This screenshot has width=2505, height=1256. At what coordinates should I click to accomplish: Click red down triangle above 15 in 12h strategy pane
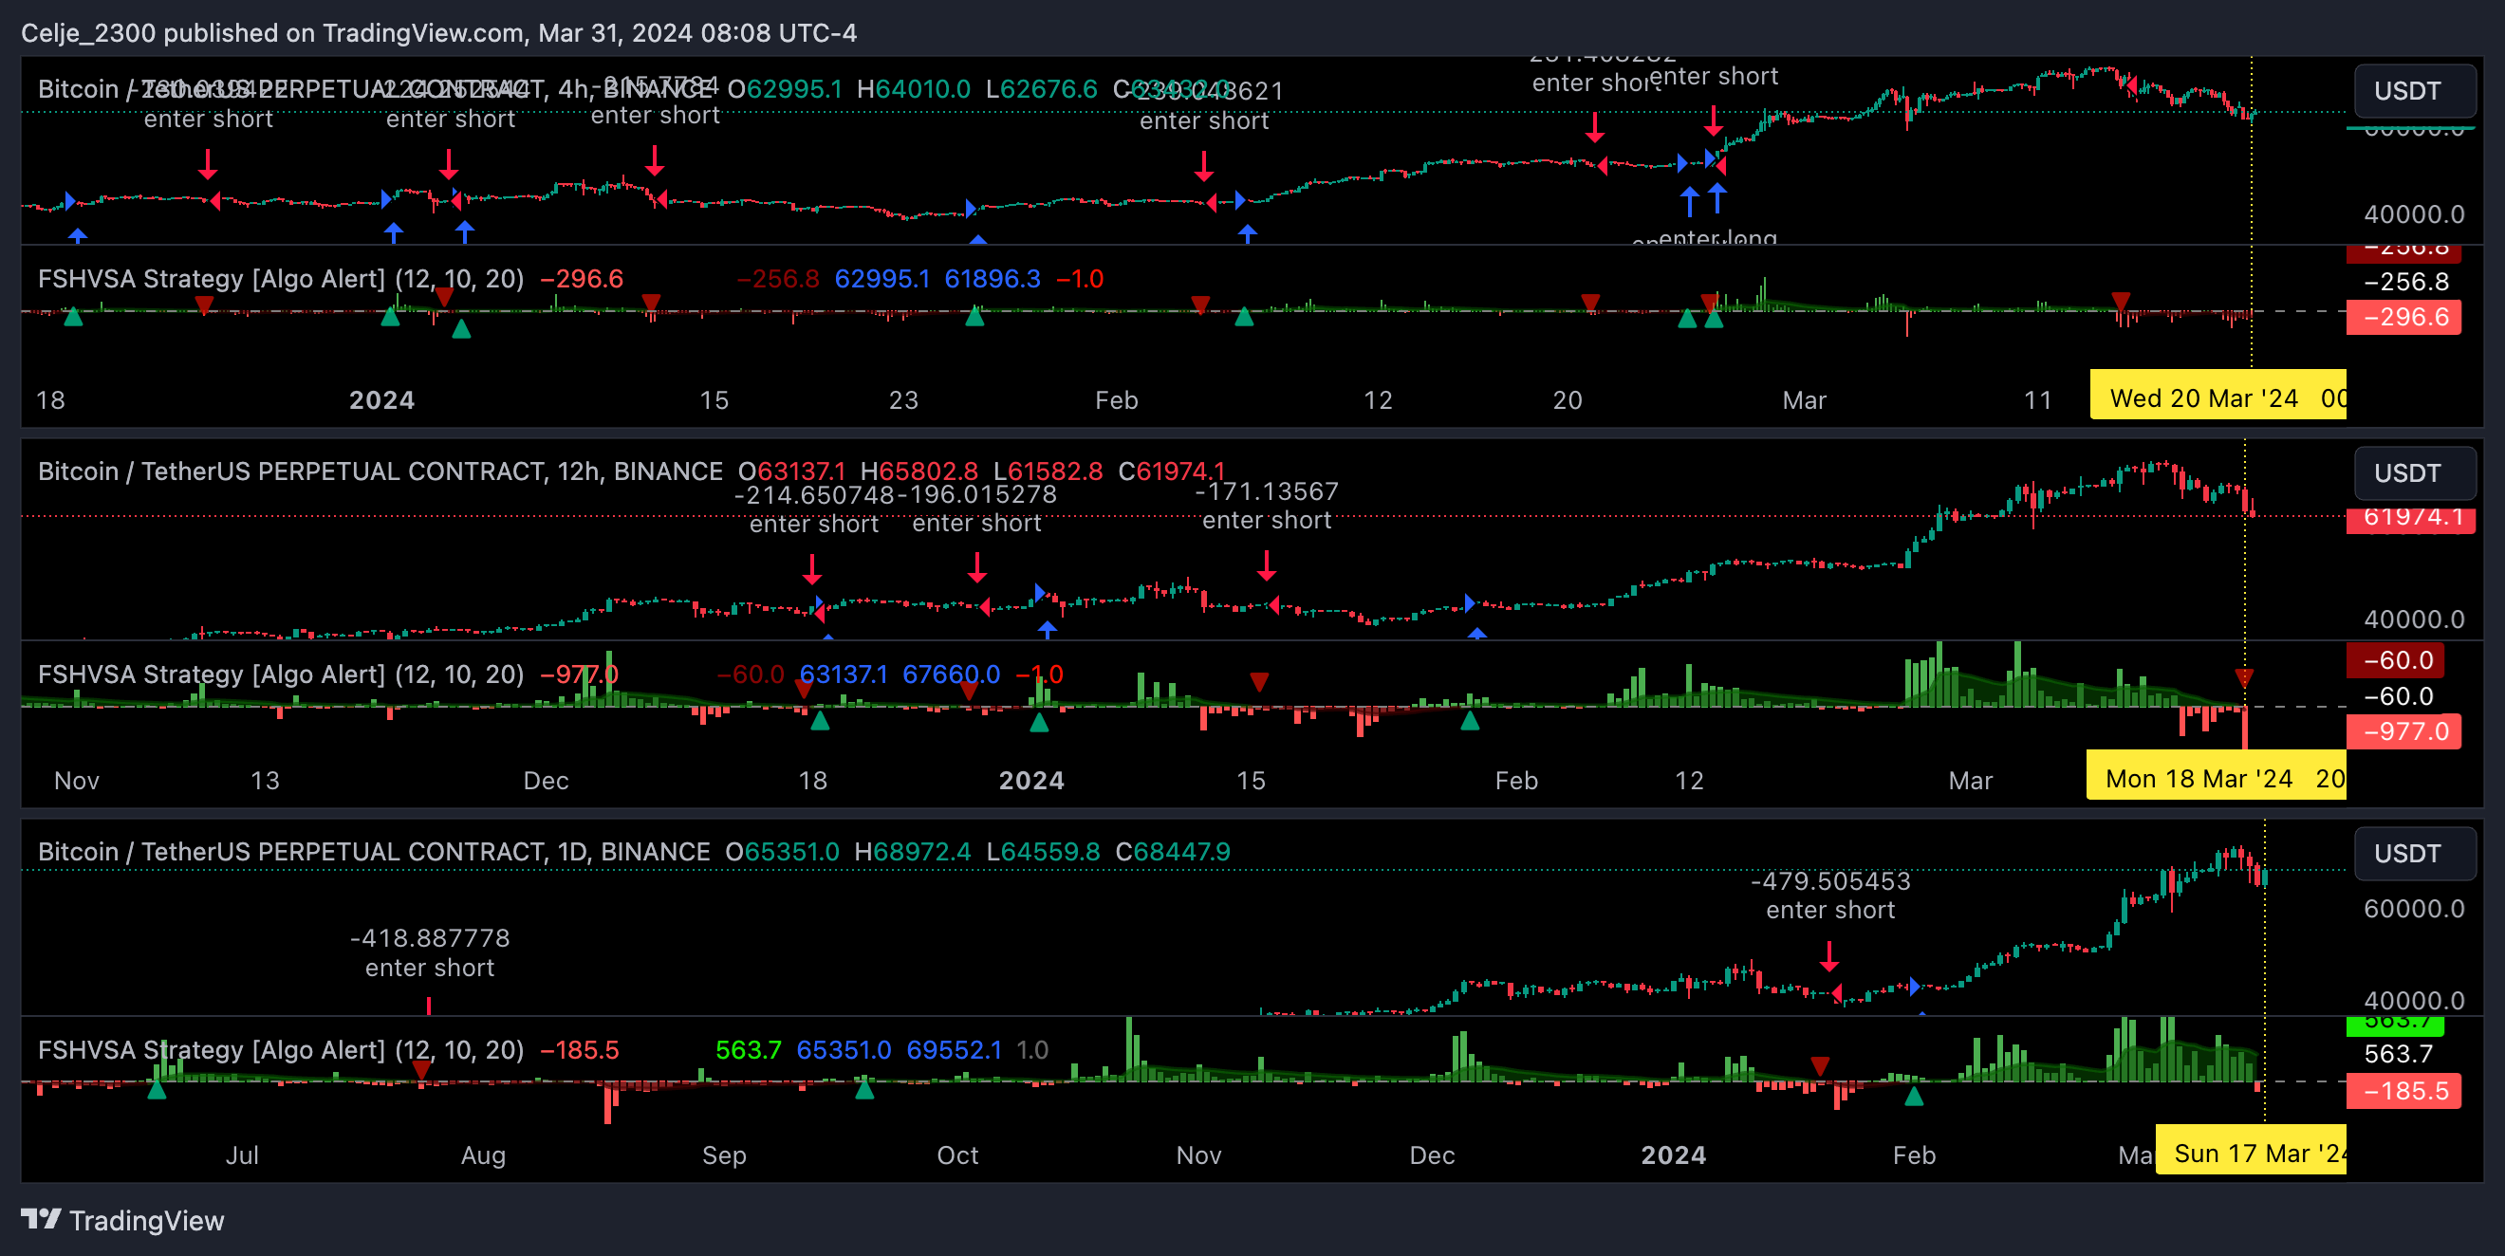pyautogui.click(x=1259, y=681)
